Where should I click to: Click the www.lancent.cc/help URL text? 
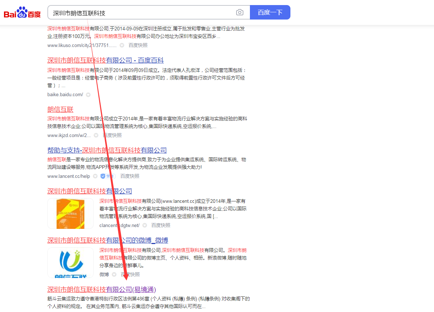pyautogui.click(x=69, y=176)
